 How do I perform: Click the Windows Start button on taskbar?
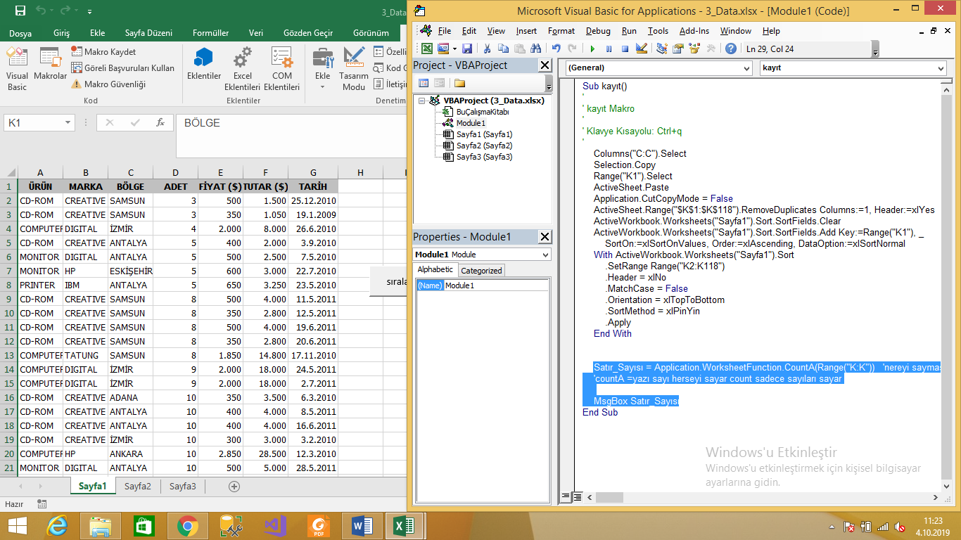[17, 526]
